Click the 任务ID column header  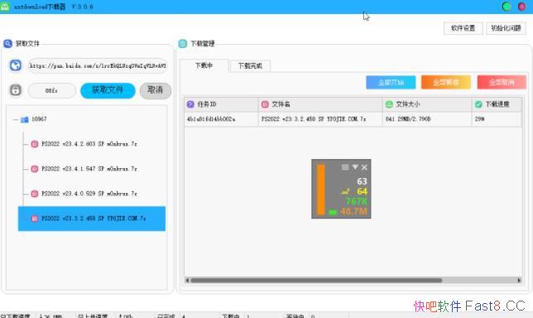pos(221,104)
